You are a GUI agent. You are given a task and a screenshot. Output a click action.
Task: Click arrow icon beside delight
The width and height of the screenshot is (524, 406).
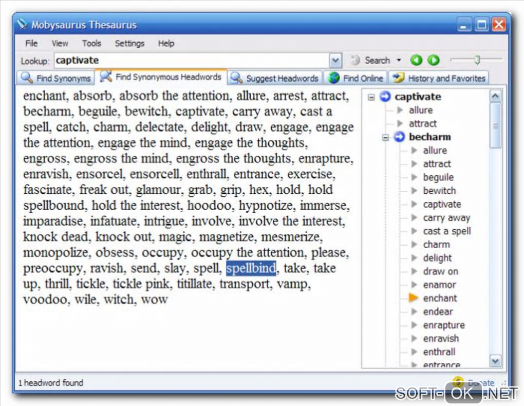tap(414, 257)
